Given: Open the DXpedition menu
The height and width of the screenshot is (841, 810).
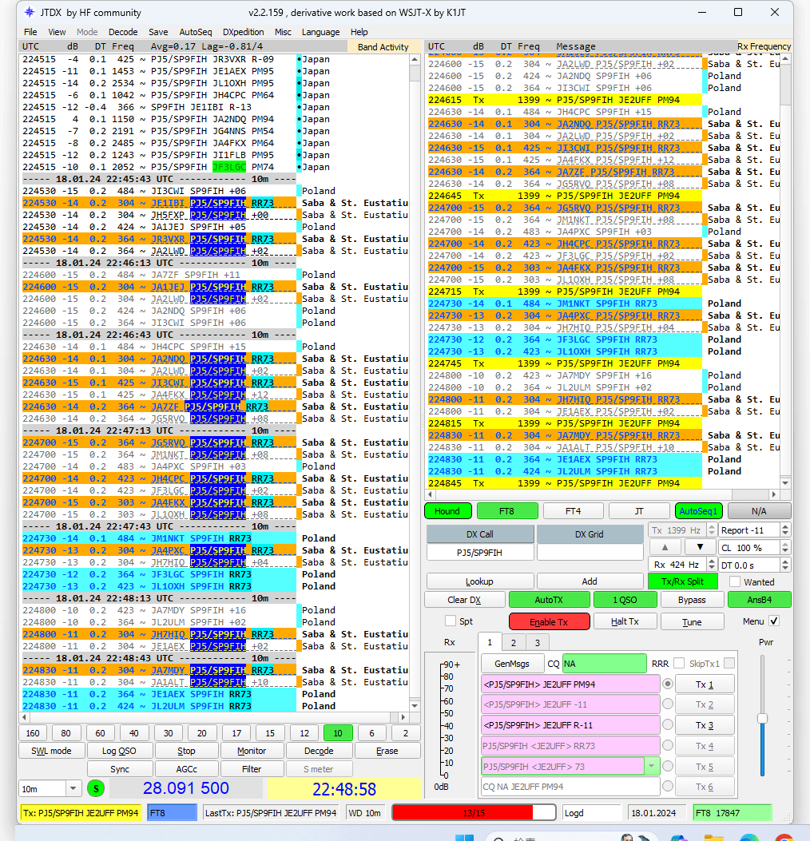Looking at the screenshot, I should click(x=244, y=32).
